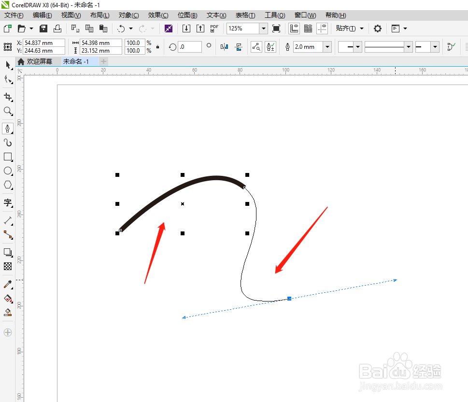Click the rotation angle field

190,46
